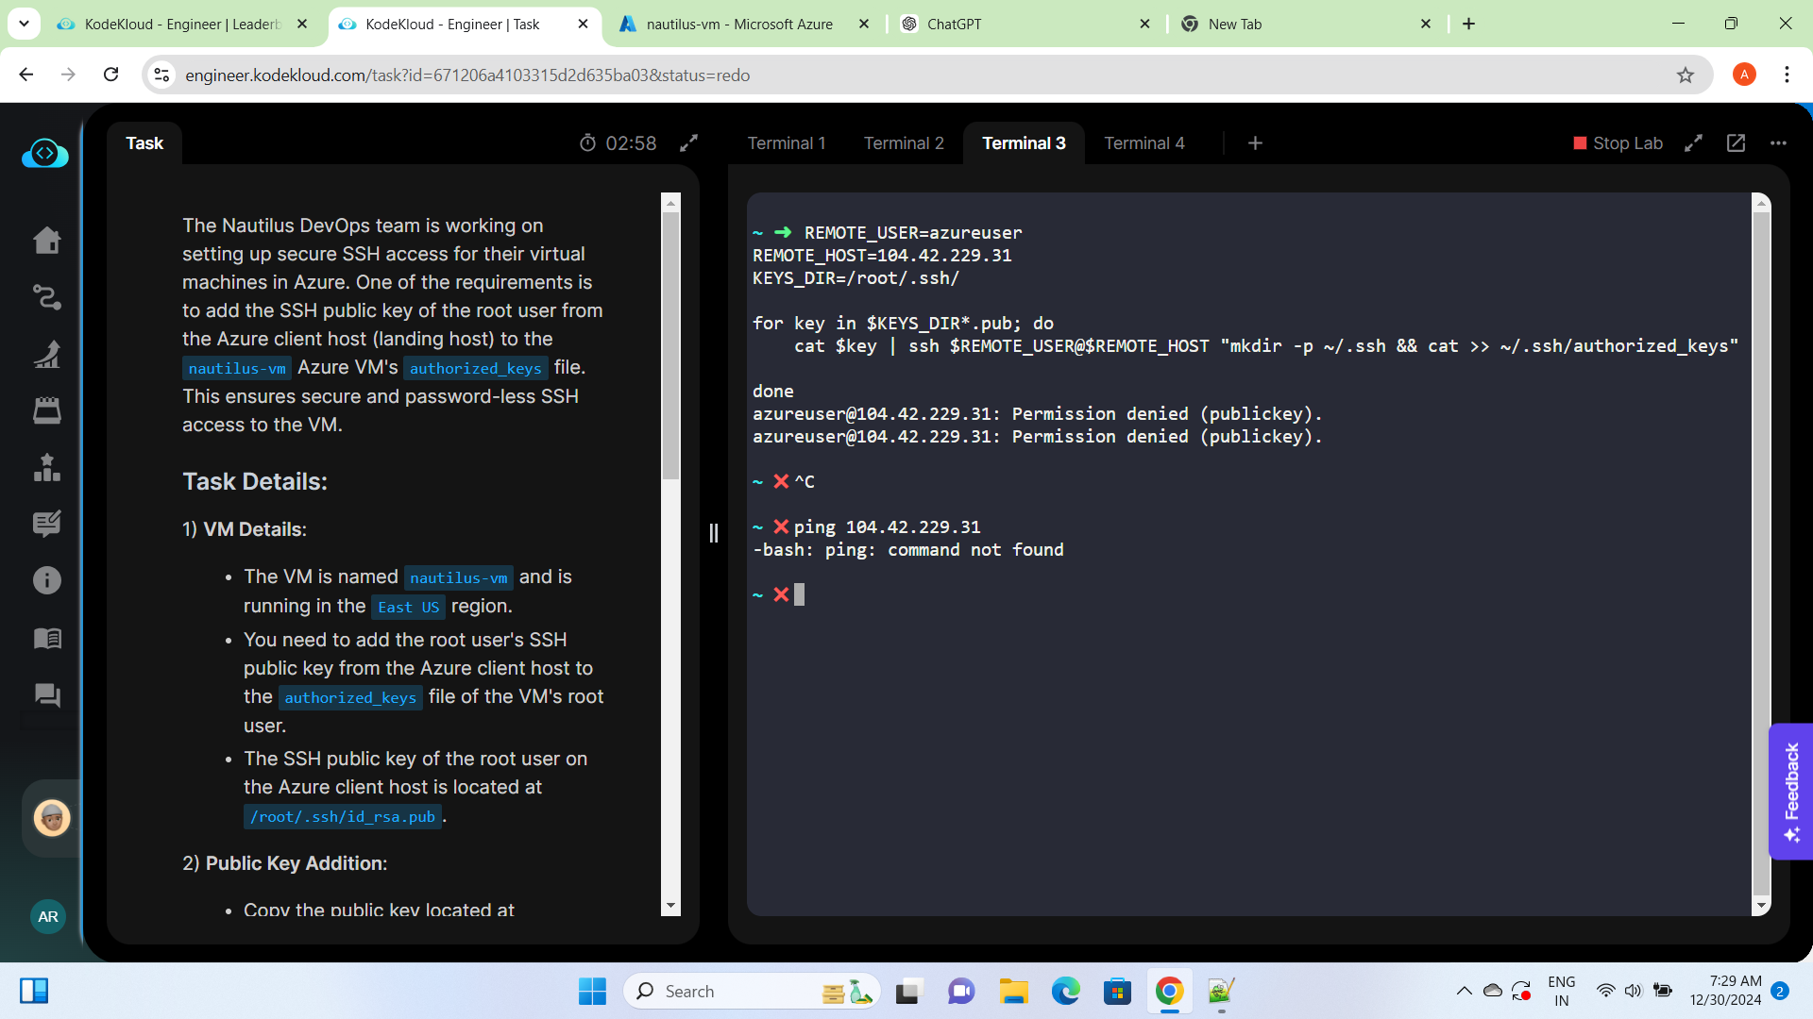Bookmark this page with the star icon

tap(1686, 75)
